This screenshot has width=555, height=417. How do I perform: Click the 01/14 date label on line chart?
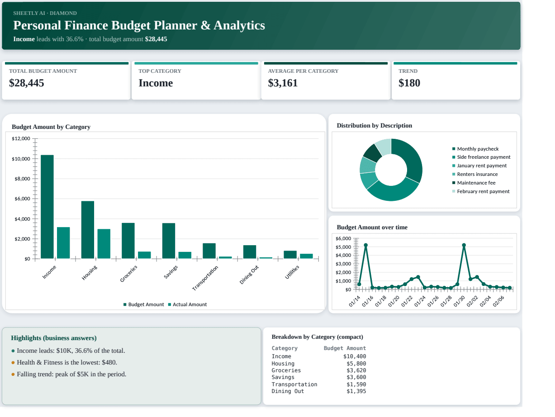click(x=355, y=301)
